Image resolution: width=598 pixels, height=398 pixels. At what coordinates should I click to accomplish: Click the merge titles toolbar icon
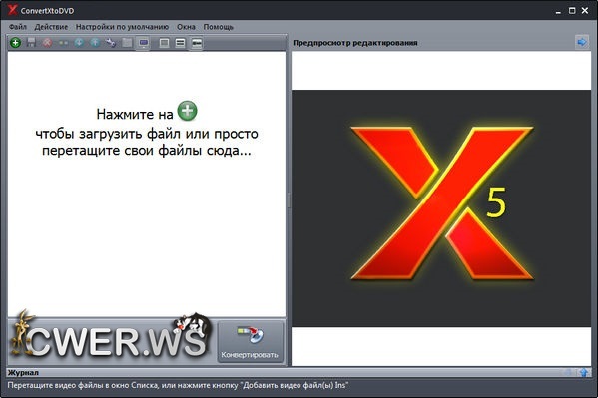(63, 43)
